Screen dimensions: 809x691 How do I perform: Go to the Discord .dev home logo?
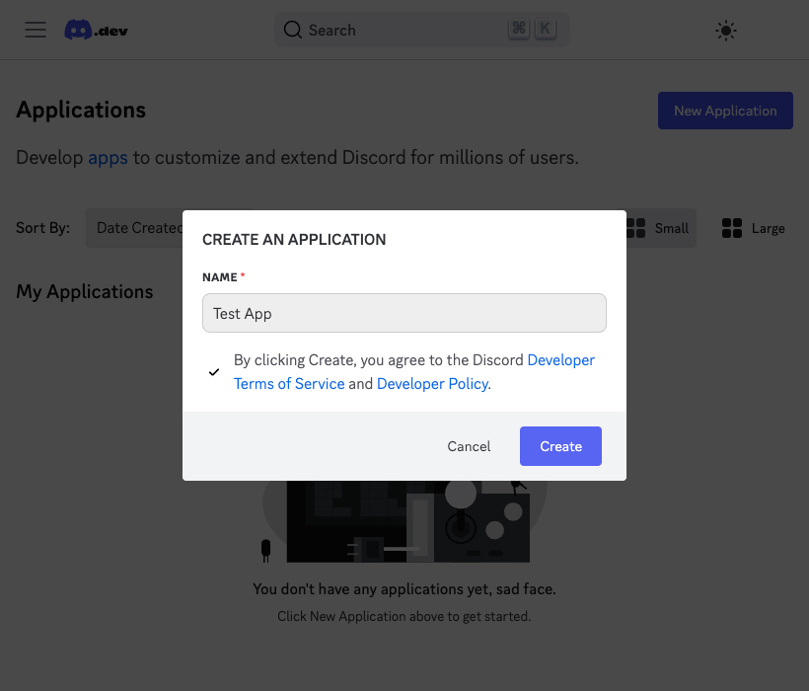96,30
